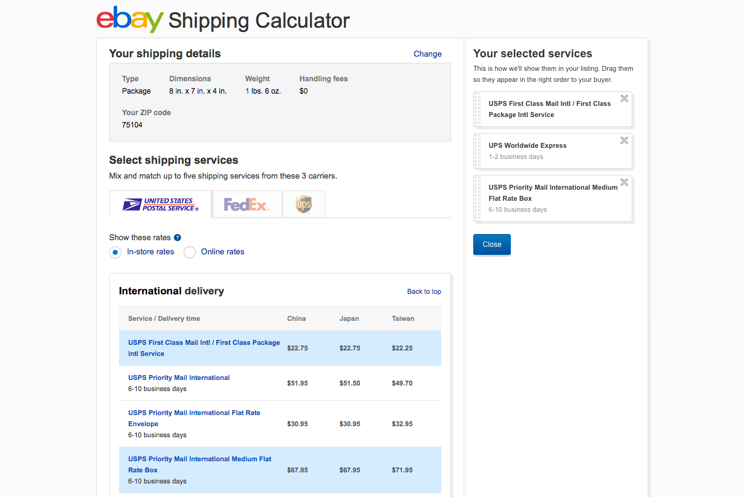The image size is (745, 497).
Task: Remove USPS First Class Mail Intl selected service
Action: point(624,99)
